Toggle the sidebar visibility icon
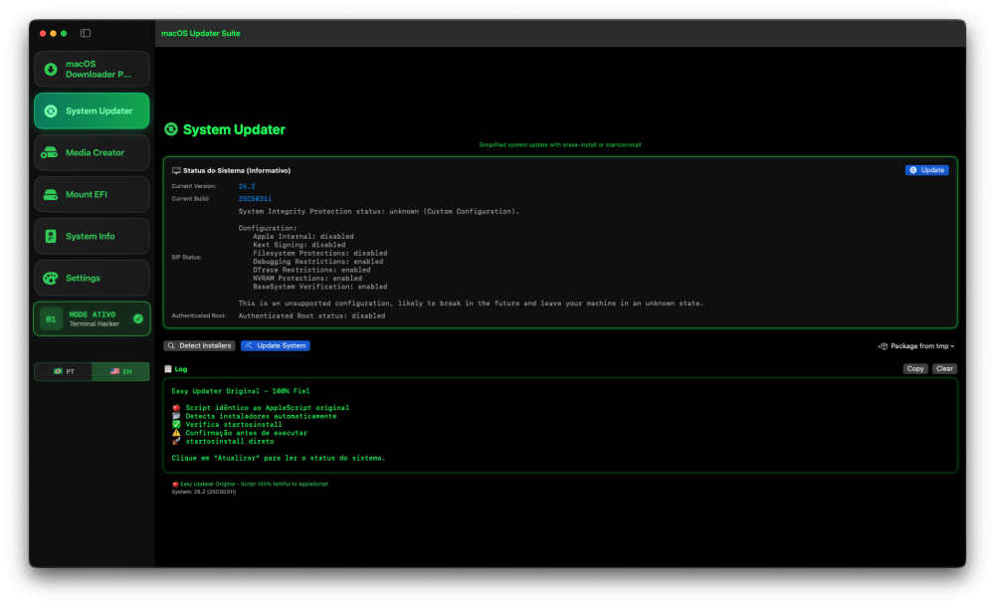995x606 pixels. [x=85, y=33]
